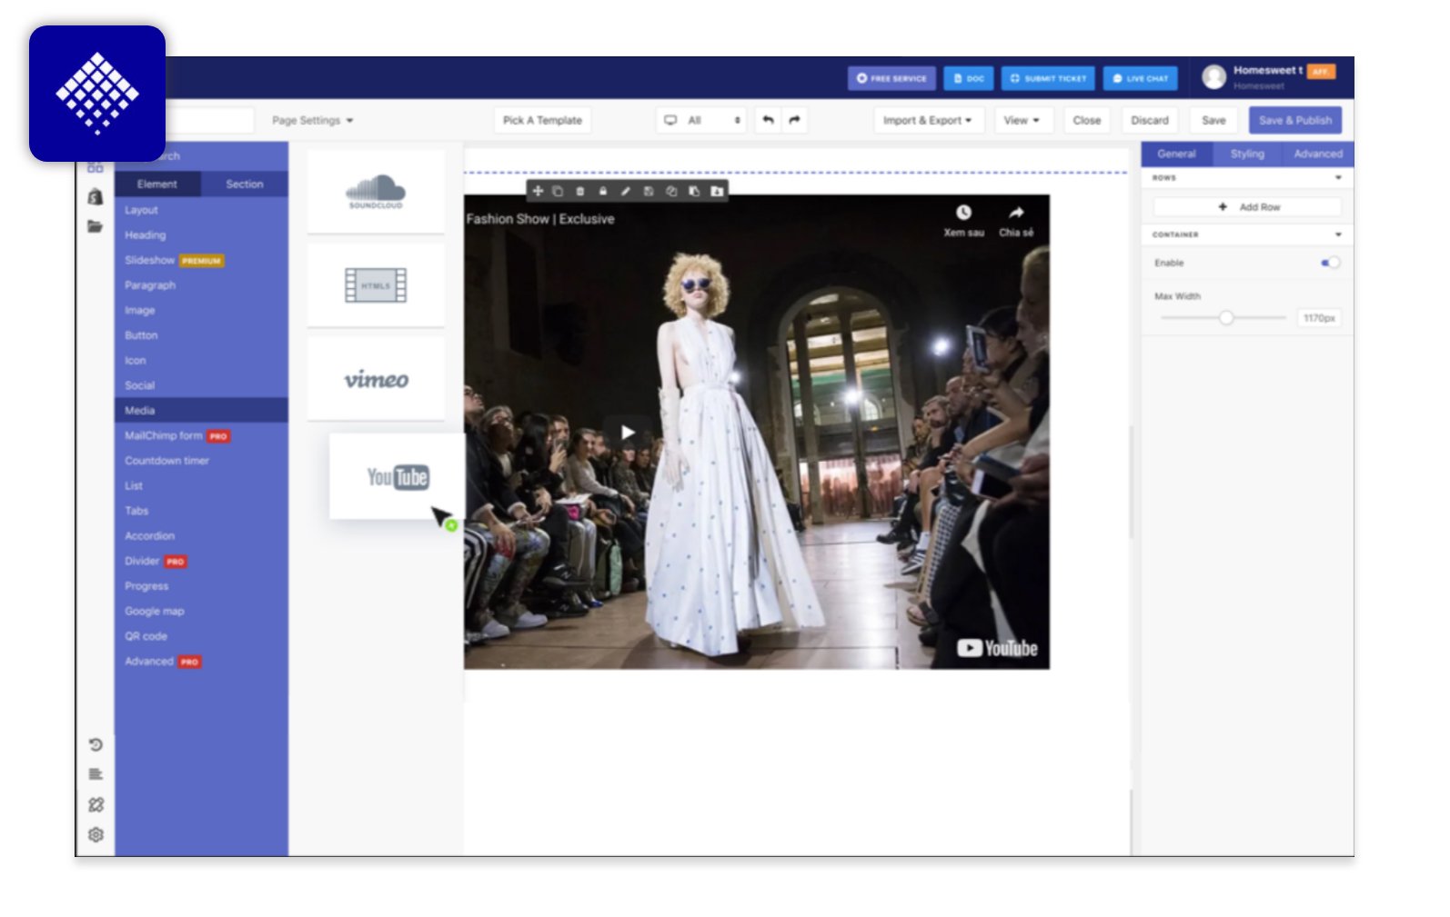The width and height of the screenshot is (1450, 917).
Task: Open the Page Settings dropdown
Action: coord(312,120)
